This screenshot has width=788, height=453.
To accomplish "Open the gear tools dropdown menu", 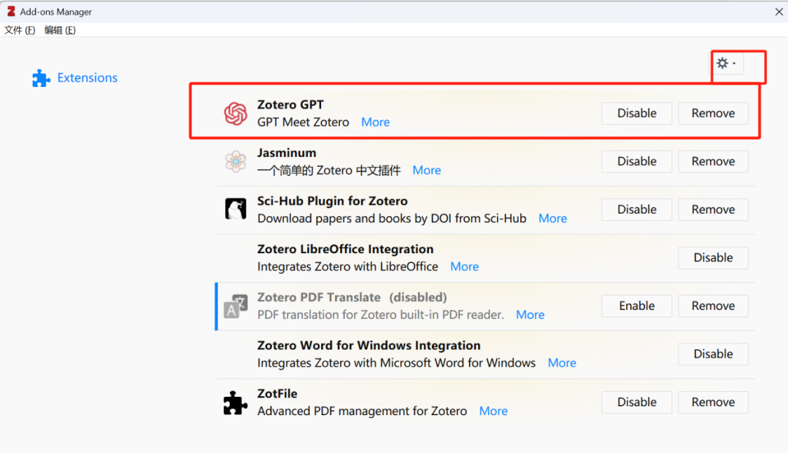I will click(x=727, y=63).
